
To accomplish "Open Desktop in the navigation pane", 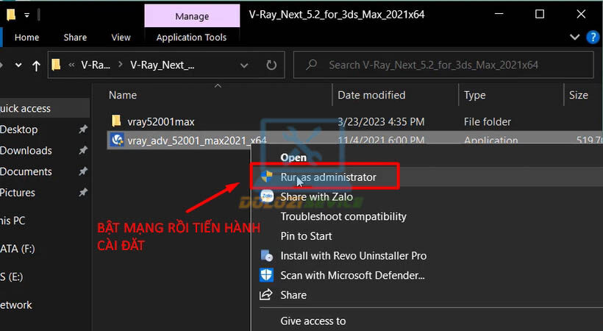I will 19,129.
